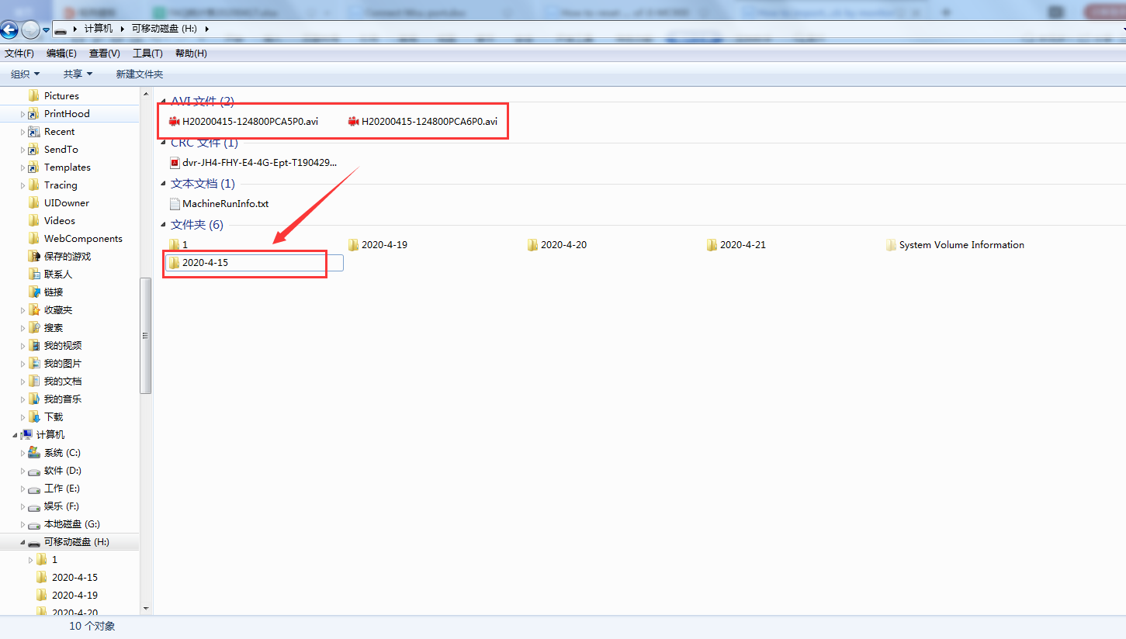Collapse the 文件夹 (6) group header
The image size is (1126, 639).
pyautogui.click(x=162, y=225)
